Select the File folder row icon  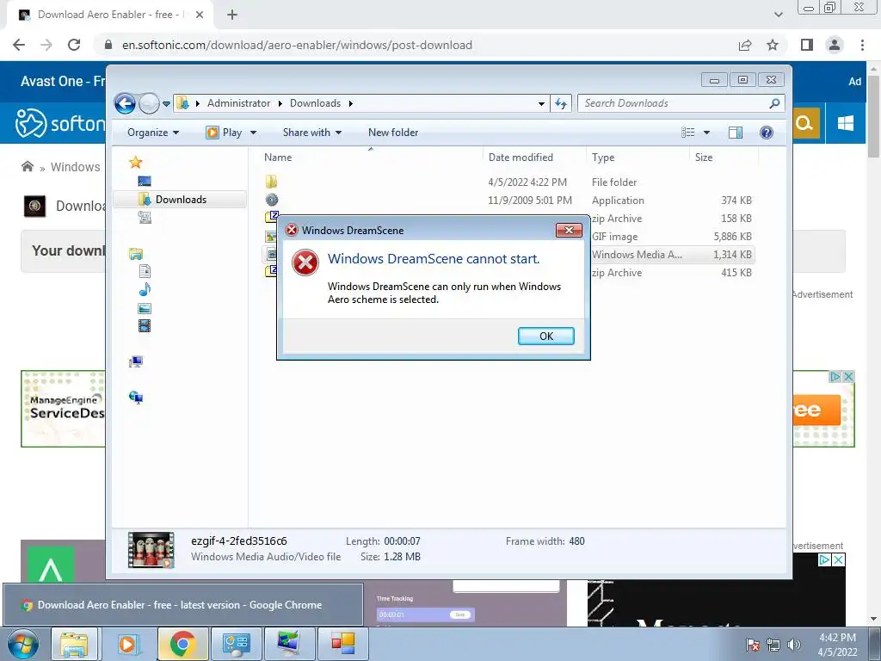(x=271, y=182)
